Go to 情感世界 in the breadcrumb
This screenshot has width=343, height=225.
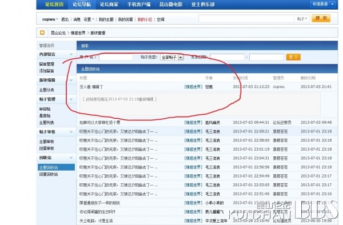tap(78, 33)
